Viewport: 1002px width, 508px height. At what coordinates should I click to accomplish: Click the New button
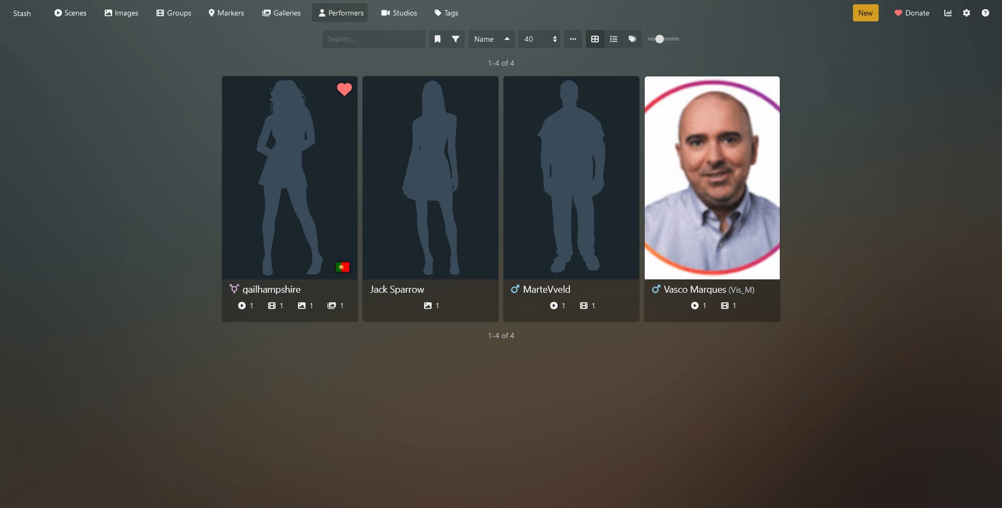[865, 13]
